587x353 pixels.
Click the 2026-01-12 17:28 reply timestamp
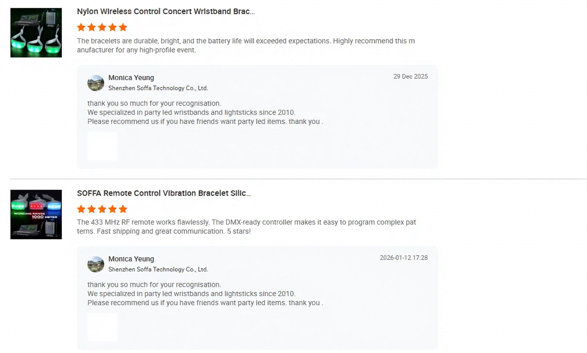[x=404, y=258]
